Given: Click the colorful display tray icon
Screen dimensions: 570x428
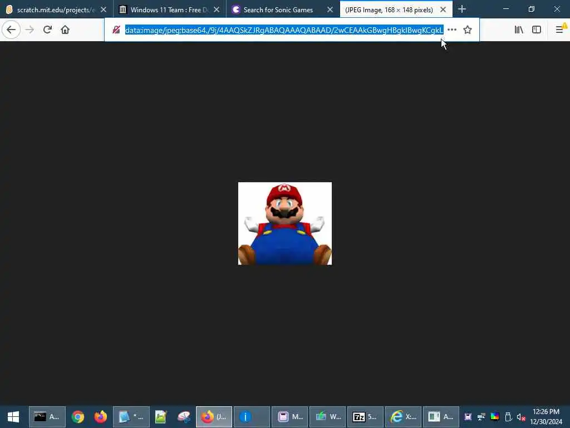Looking at the screenshot, I should click(x=495, y=417).
